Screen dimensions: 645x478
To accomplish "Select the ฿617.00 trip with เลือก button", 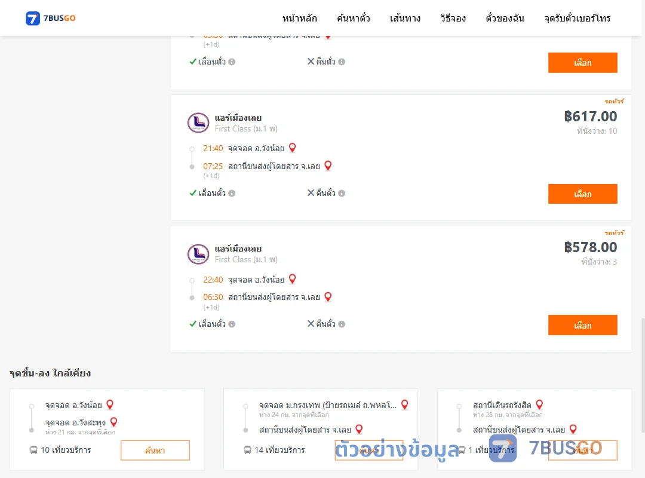I will [x=582, y=194].
